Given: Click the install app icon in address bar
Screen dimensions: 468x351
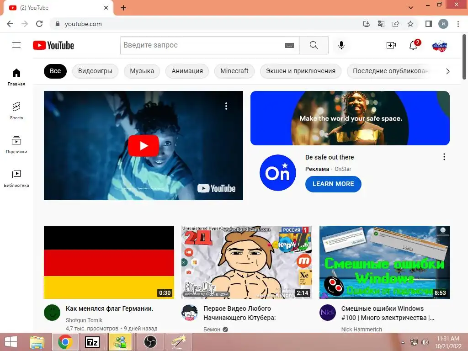Looking at the screenshot, I should (x=366, y=24).
